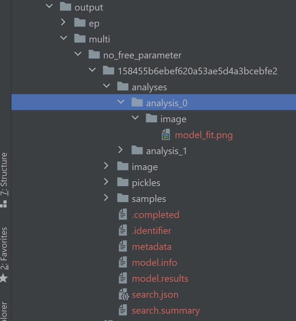
Task: Select the pickles folder name
Action: point(146,183)
